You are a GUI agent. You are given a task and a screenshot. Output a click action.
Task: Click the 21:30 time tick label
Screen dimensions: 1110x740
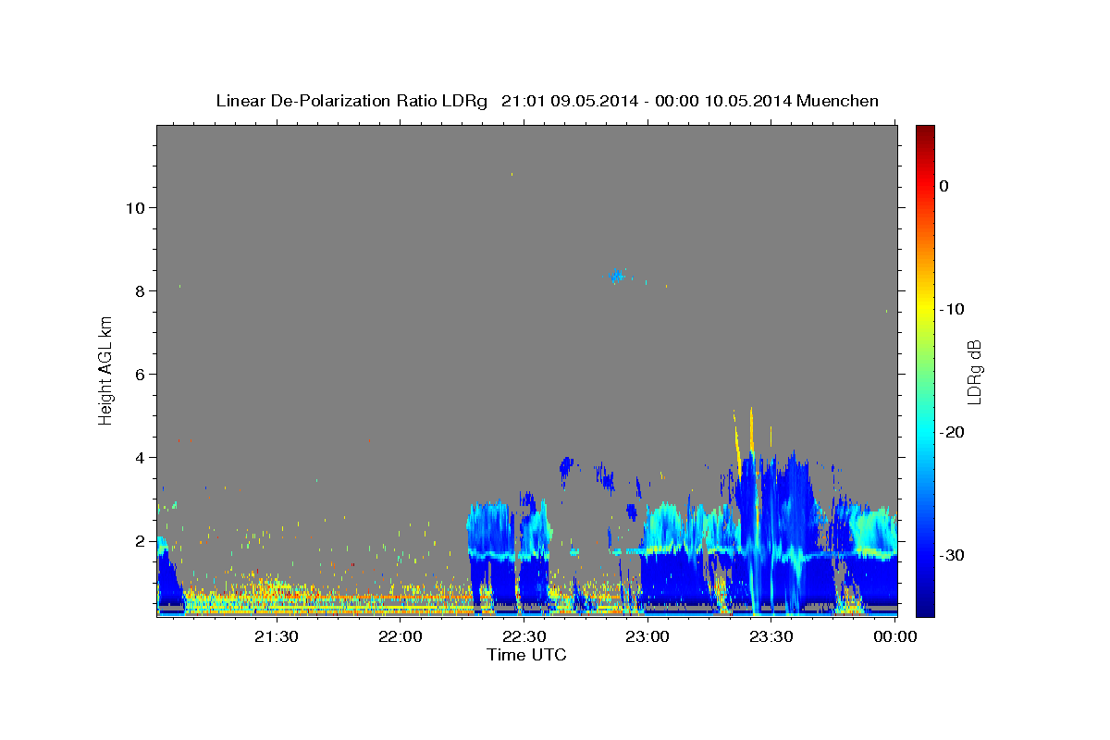(277, 636)
